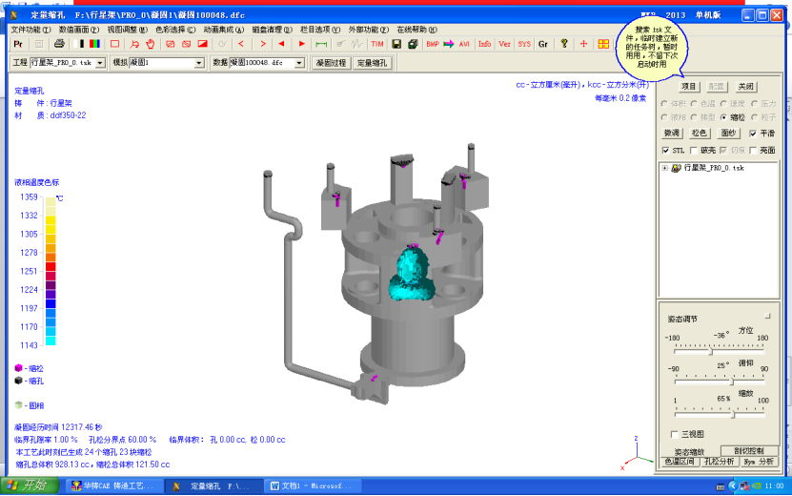Enable the STL checkbox
The width and height of the screenshot is (792, 496).
point(666,150)
